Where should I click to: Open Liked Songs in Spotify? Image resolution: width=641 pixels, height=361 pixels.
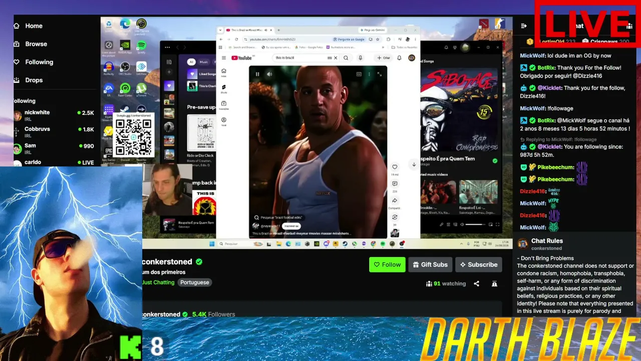click(201, 74)
